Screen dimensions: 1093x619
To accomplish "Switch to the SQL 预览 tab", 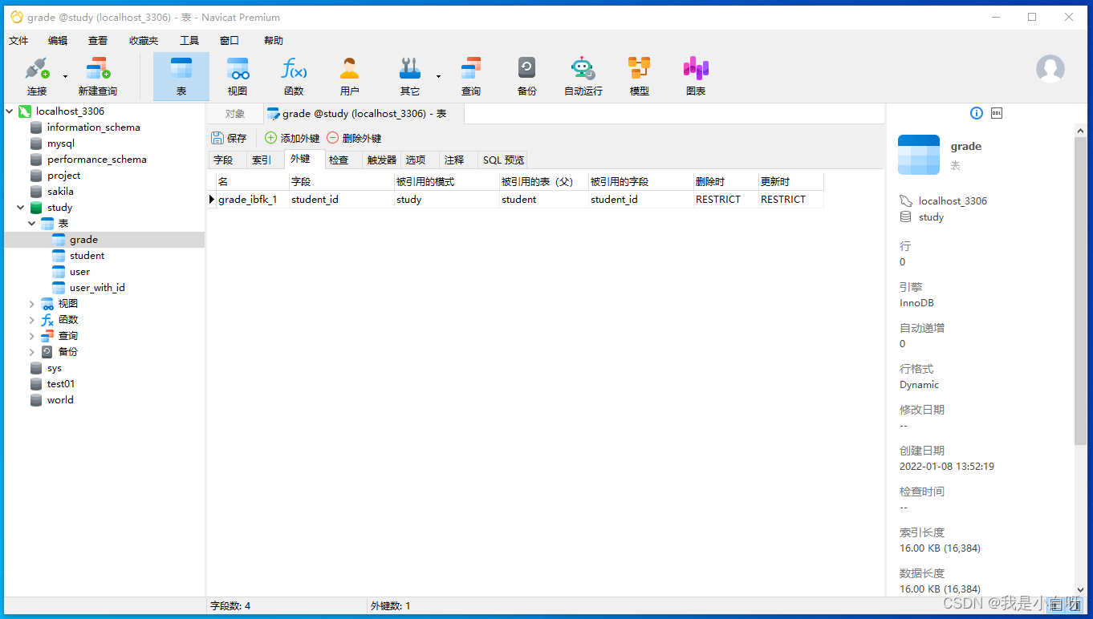I will click(x=503, y=160).
